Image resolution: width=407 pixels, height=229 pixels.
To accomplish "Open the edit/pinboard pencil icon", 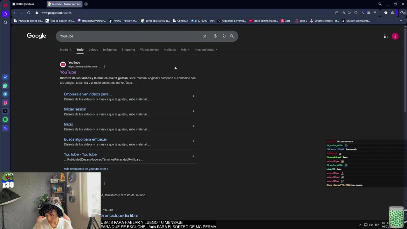I will coord(337,13).
